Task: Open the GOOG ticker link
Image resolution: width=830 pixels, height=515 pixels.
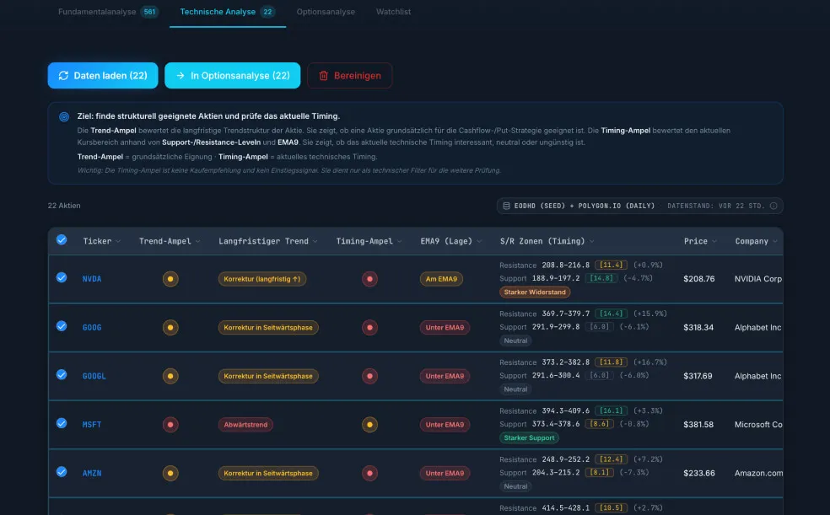Action: click(x=92, y=328)
